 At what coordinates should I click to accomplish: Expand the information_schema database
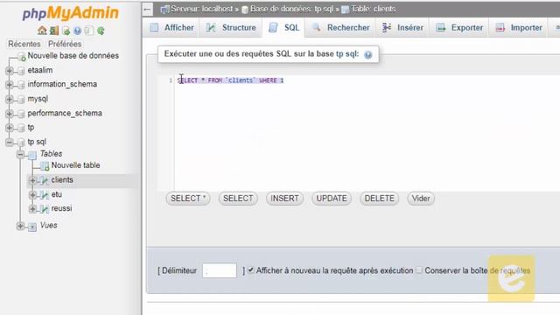point(10,85)
